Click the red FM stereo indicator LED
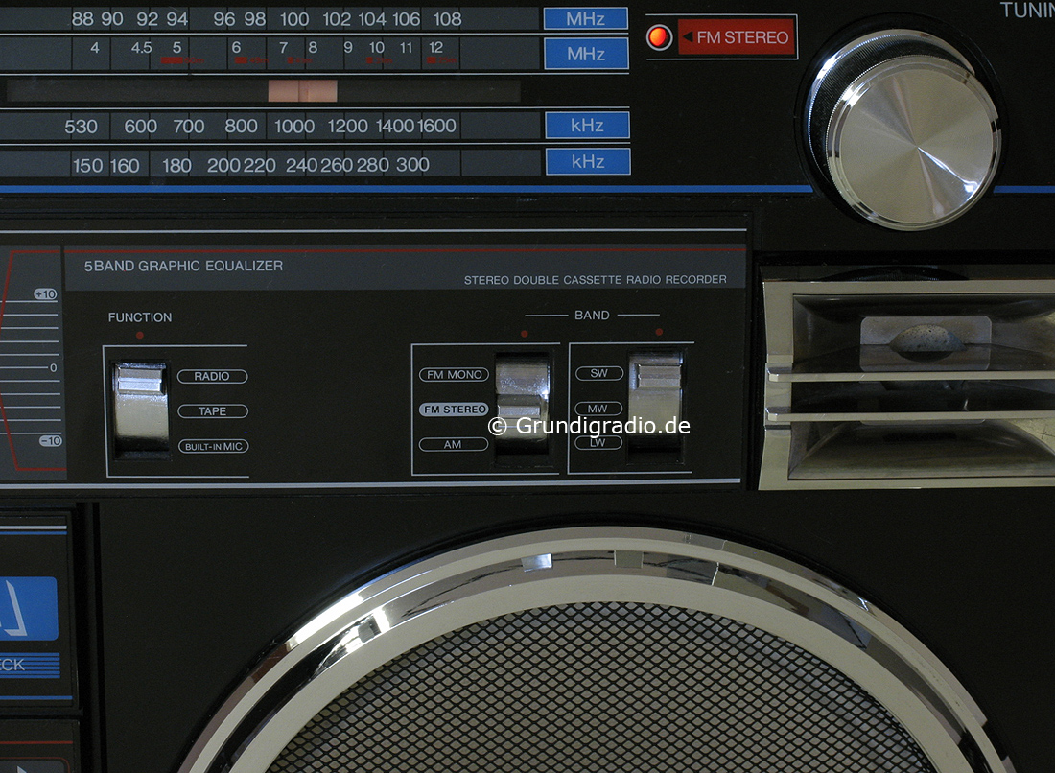The width and height of the screenshot is (1055, 773). [x=659, y=37]
